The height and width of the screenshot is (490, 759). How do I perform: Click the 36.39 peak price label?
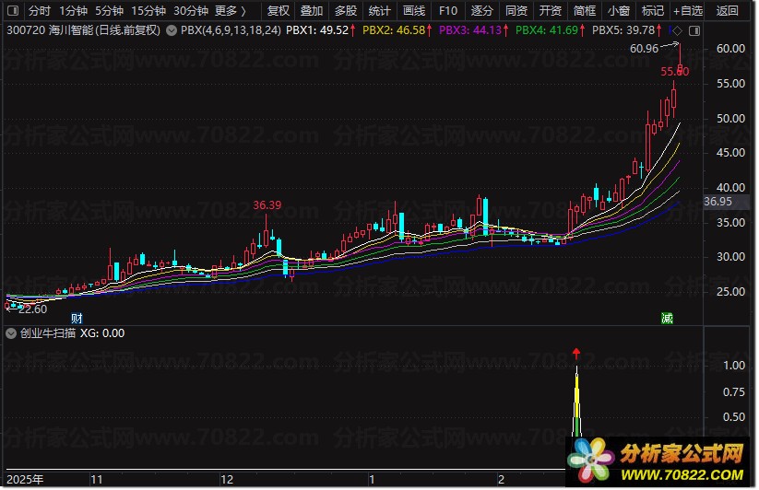[267, 205]
